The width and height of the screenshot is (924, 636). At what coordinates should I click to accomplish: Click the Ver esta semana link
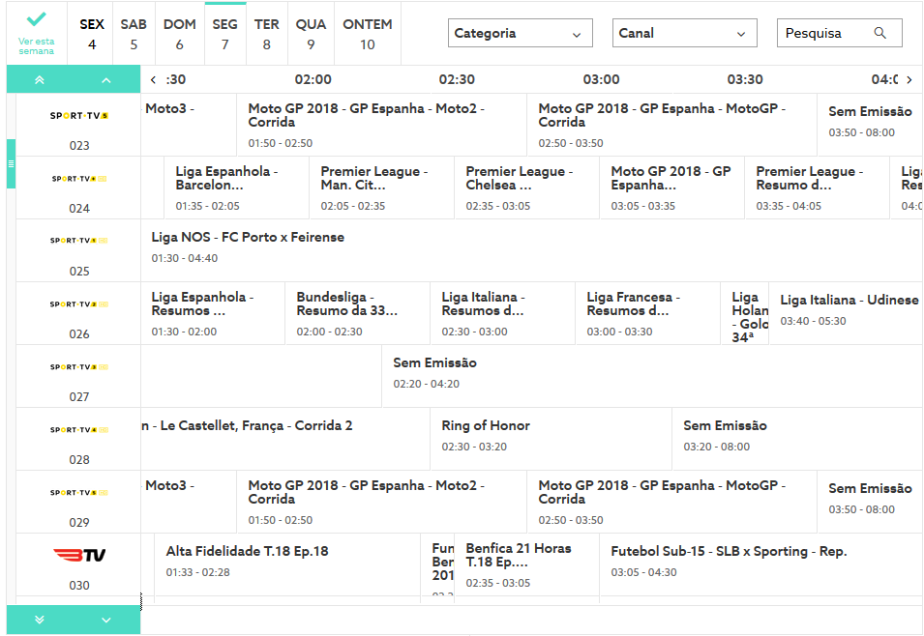37,46
